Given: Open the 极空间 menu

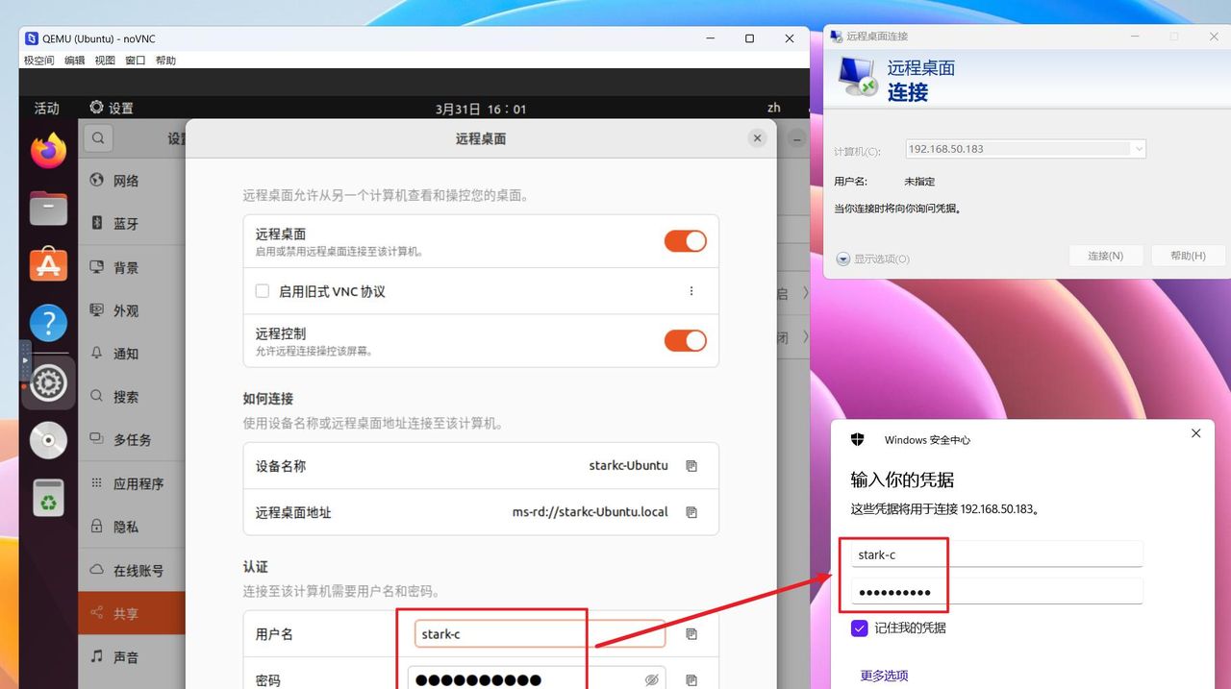Looking at the screenshot, I should coord(38,61).
